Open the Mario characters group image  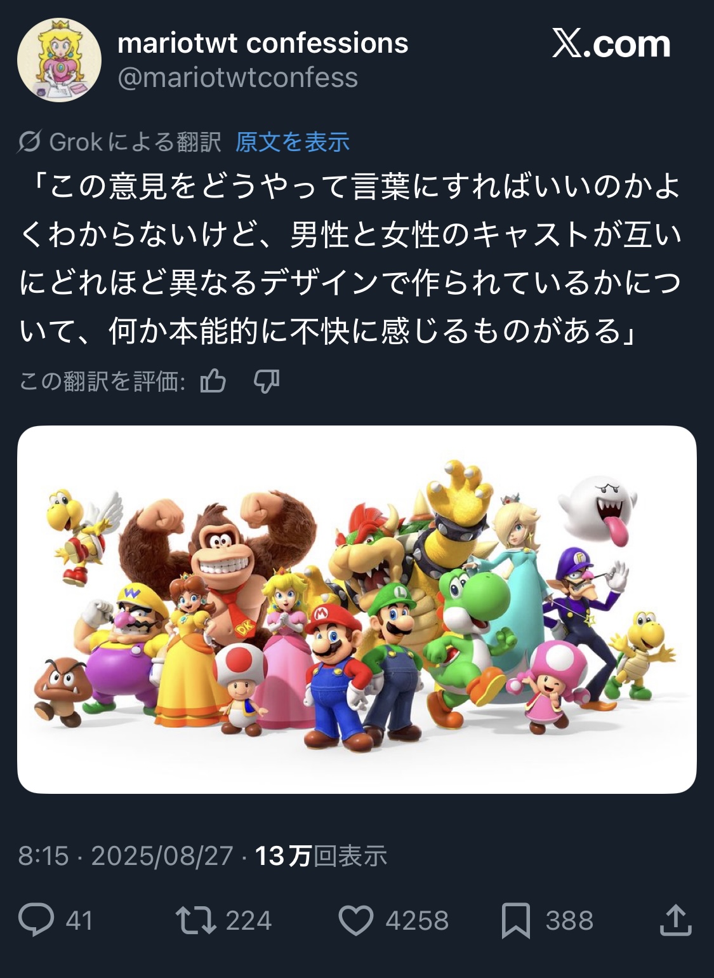point(357,610)
